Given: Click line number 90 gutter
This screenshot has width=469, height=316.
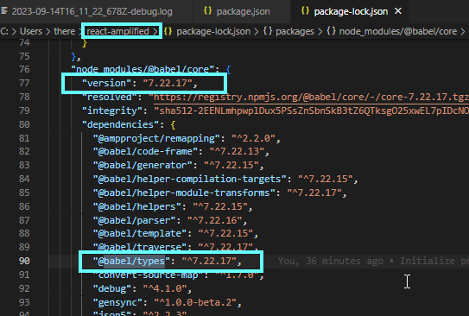Looking at the screenshot, I should pos(24,261).
